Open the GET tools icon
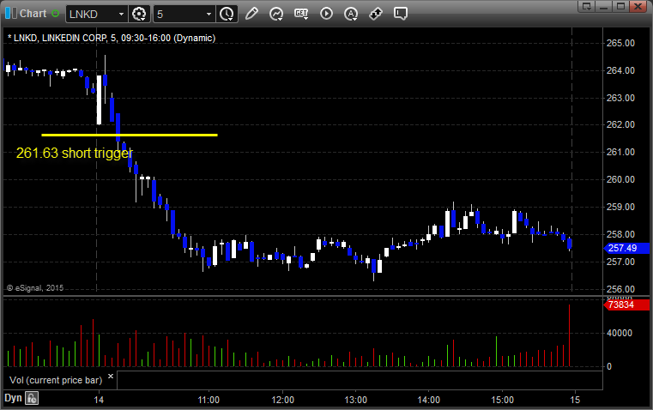Viewport: 653px width, 410px height. (x=301, y=14)
